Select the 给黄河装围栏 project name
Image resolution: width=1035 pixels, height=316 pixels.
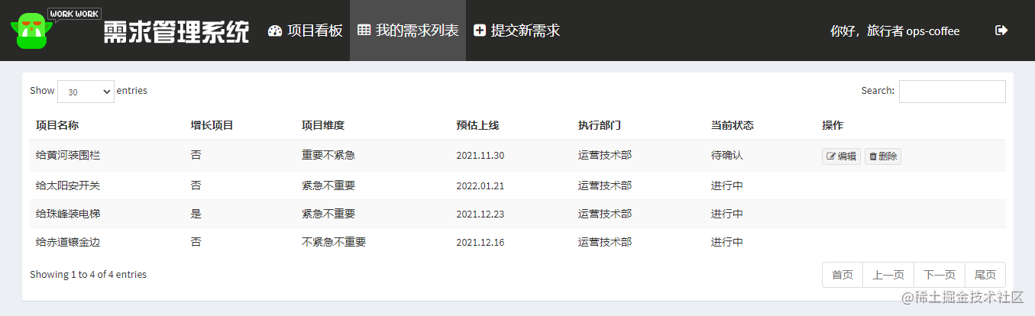click(68, 155)
